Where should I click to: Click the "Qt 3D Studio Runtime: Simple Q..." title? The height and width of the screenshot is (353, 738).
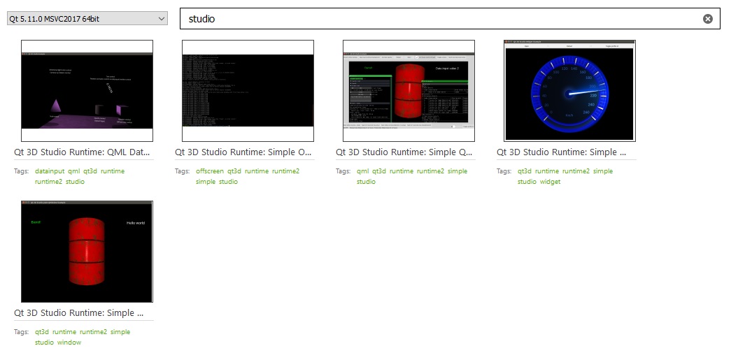(x=404, y=152)
